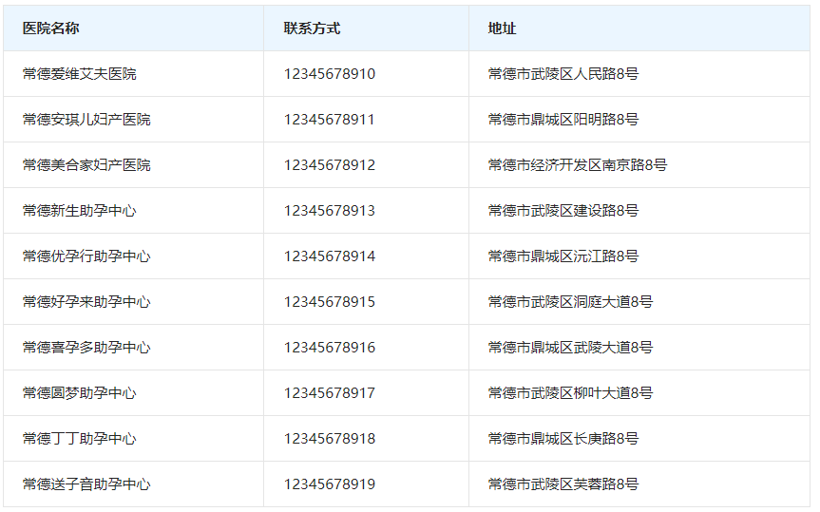Click the 地址 column header
Screen dimensions: 820x512
[502, 28]
